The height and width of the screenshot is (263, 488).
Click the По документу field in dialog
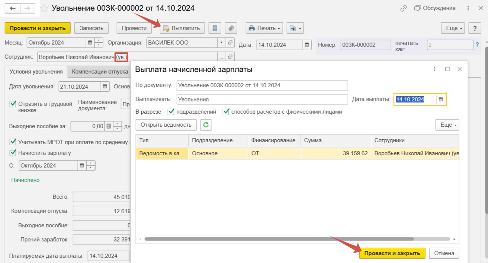tap(262, 85)
